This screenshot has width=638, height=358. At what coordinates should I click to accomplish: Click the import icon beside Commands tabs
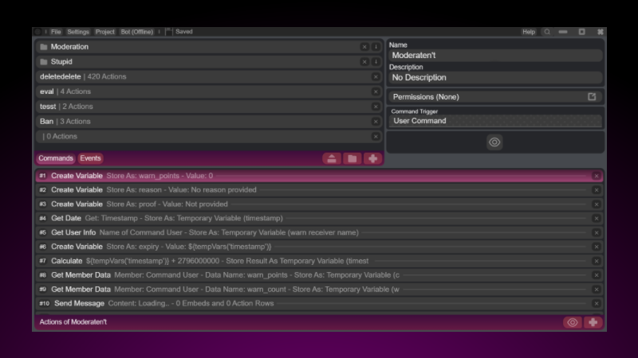pos(331,158)
